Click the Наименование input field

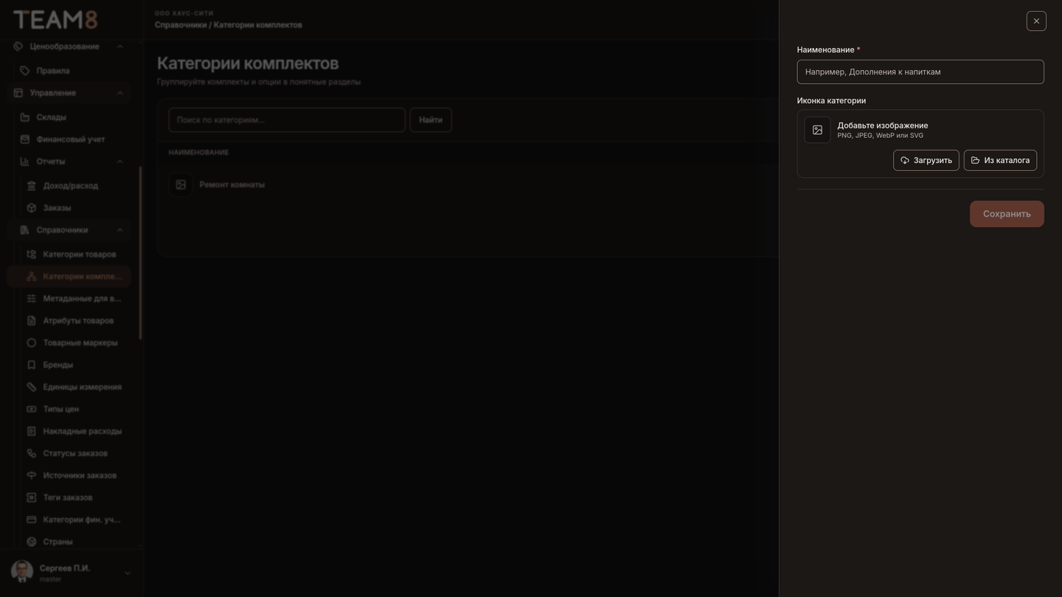point(920,71)
